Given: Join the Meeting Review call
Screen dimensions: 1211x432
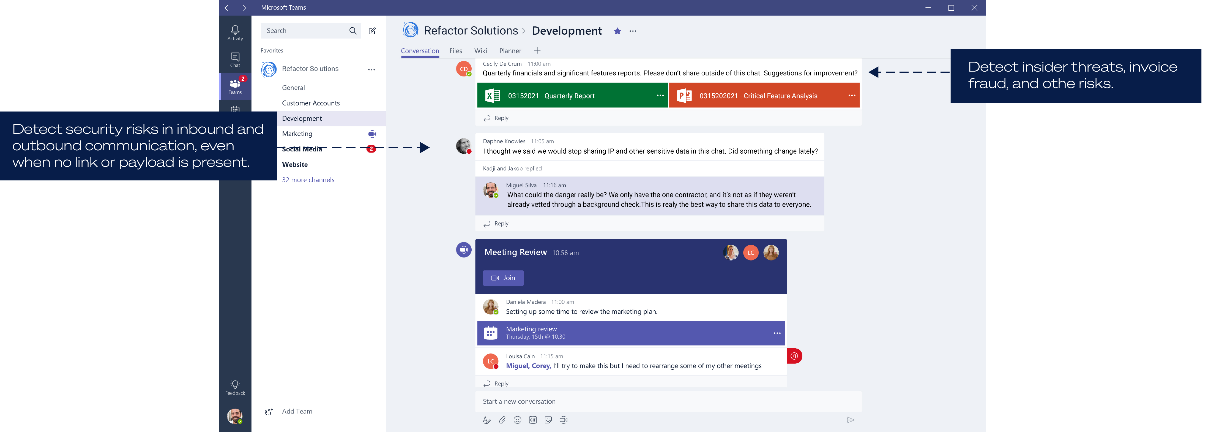Looking at the screenshot, I should coord(503,278).
